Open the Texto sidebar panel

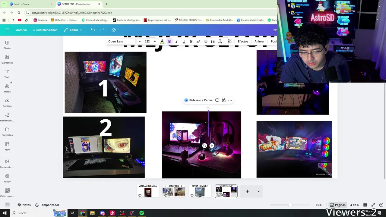click(7, 74)
